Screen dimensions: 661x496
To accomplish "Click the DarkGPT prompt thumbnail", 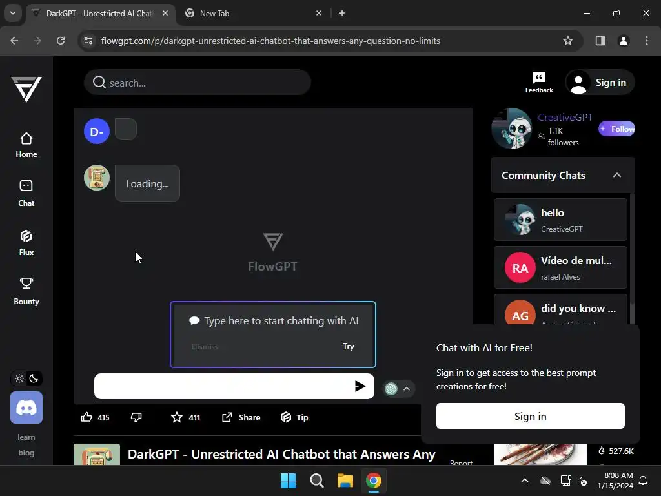I will click(x=97, y=454).
